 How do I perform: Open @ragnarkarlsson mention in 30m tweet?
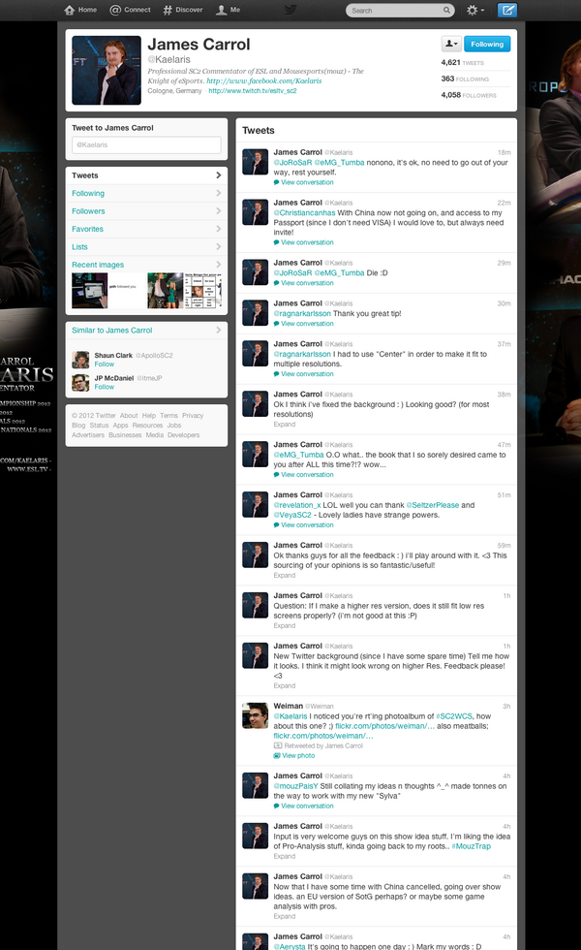tap(302, 313)
